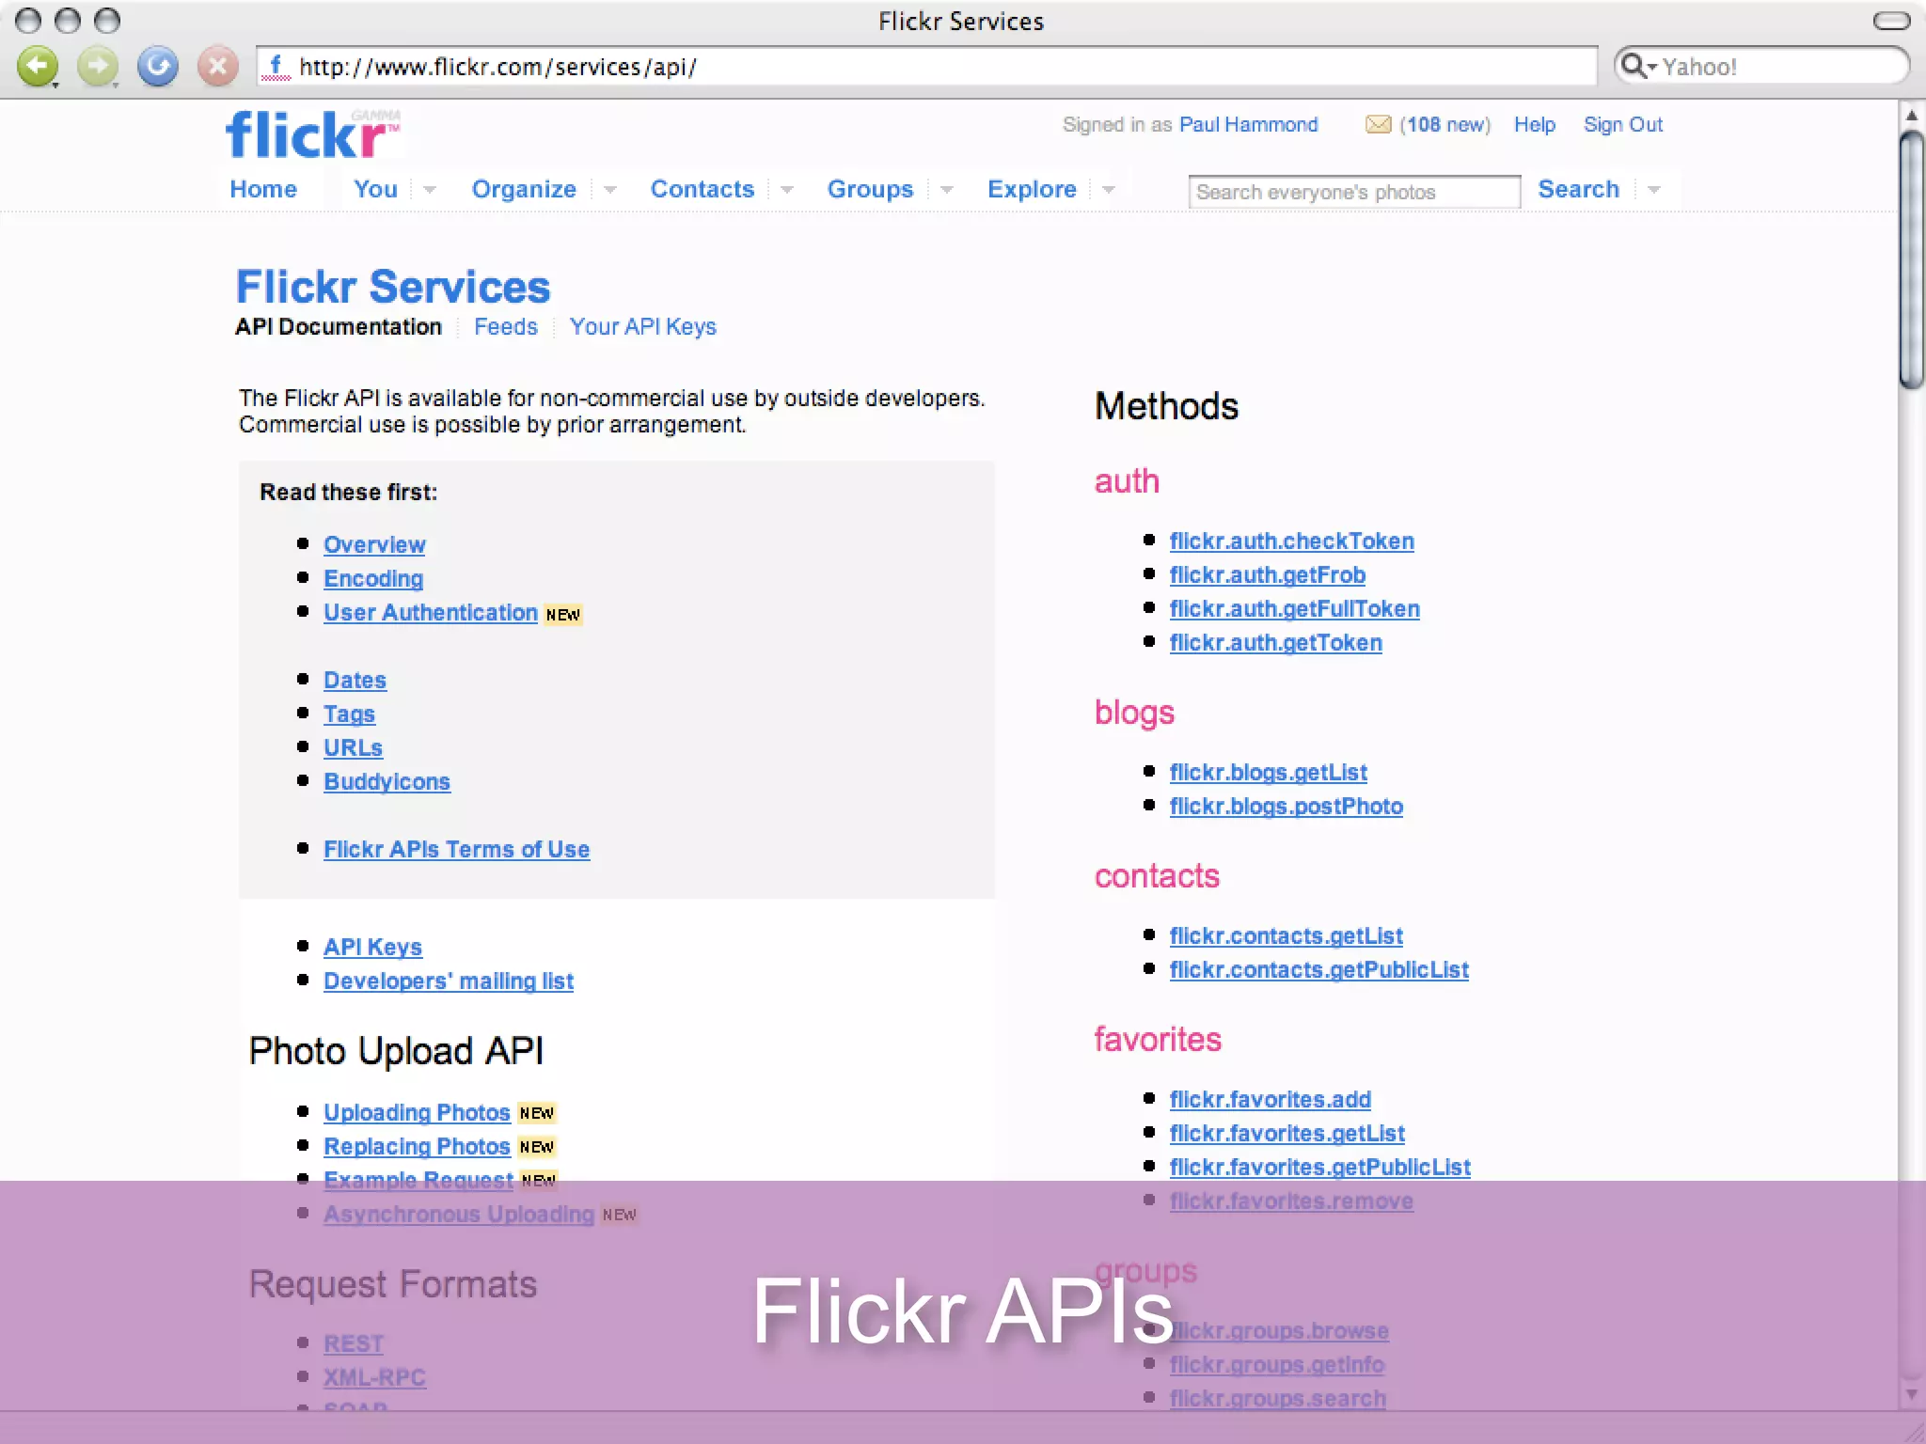1926x1444 pixels.
Task: Switch to the Feeds tab
Action: click(x=506, y=326)
